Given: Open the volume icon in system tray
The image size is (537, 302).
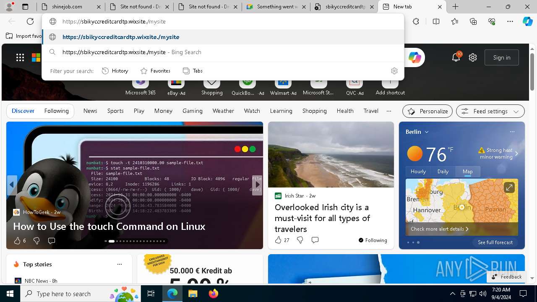Looking at the screenshot, I should pos(483,294).
